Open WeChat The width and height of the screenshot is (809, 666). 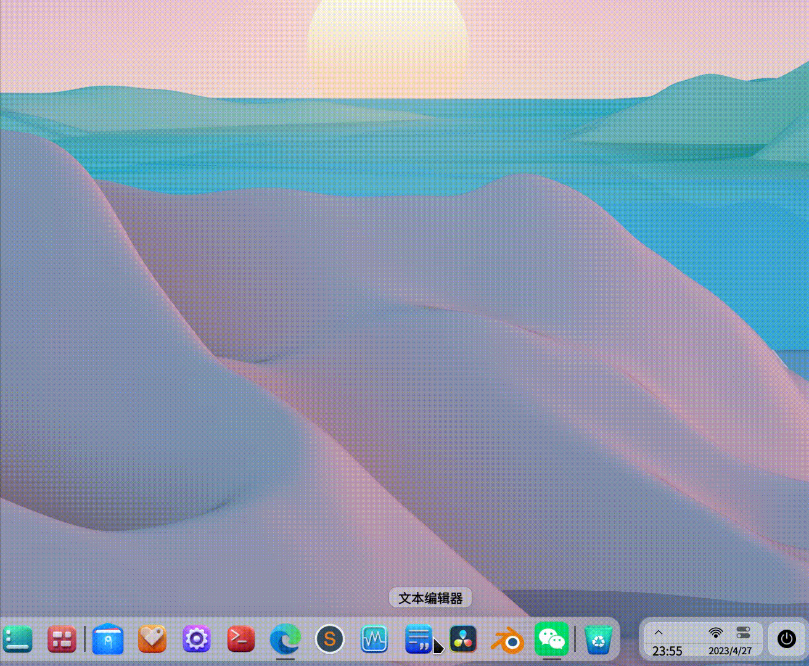click(552, 639)
